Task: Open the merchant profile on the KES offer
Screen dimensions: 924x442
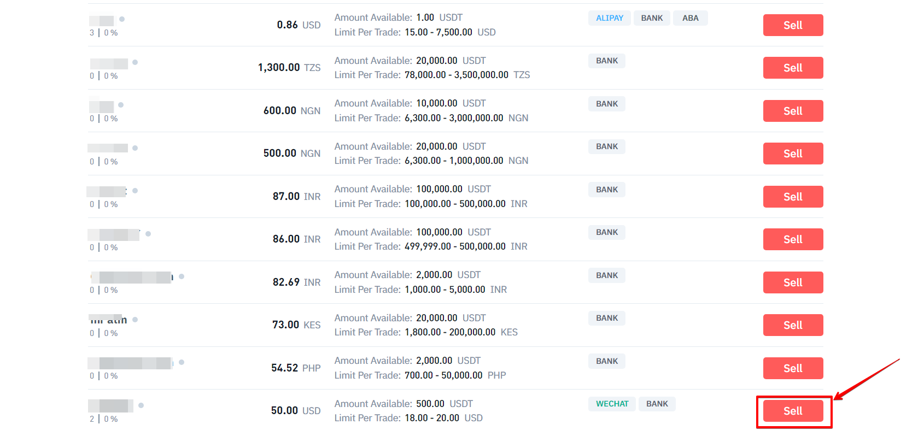Action: 109,320
